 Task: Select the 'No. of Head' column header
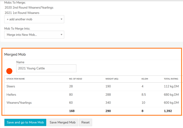click(75, 79)
